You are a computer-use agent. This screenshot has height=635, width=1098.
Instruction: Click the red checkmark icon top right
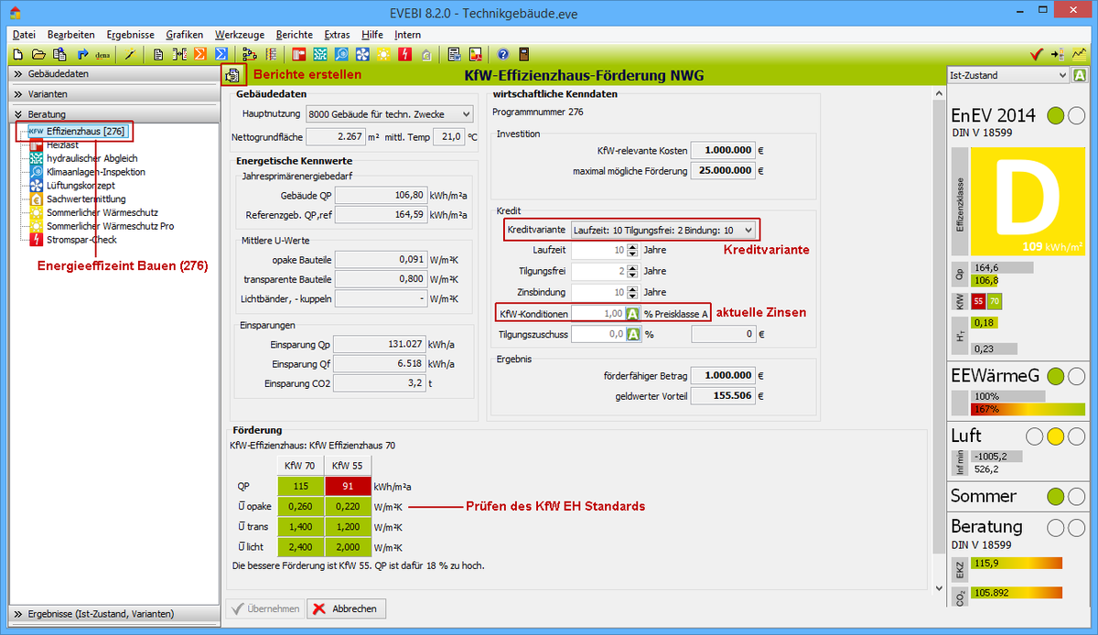[1037, 54]
